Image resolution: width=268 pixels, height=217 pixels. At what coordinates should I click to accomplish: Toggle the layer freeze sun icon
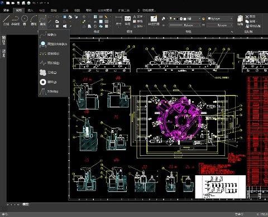point(174,19)
